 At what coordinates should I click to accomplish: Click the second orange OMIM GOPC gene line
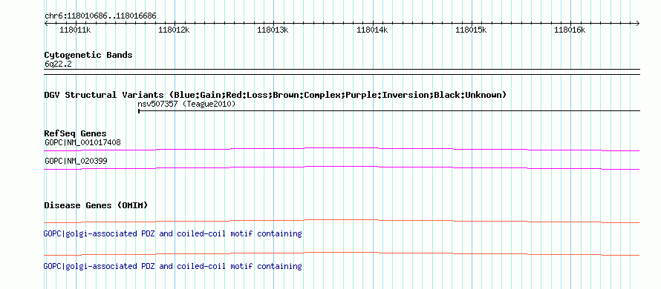pos(342,253)
